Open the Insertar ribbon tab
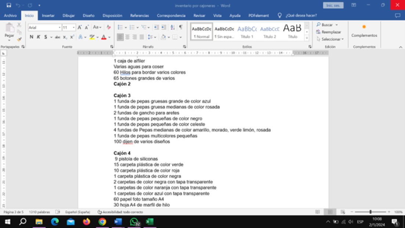Viewport: 405px width, 228px height. 48,16
